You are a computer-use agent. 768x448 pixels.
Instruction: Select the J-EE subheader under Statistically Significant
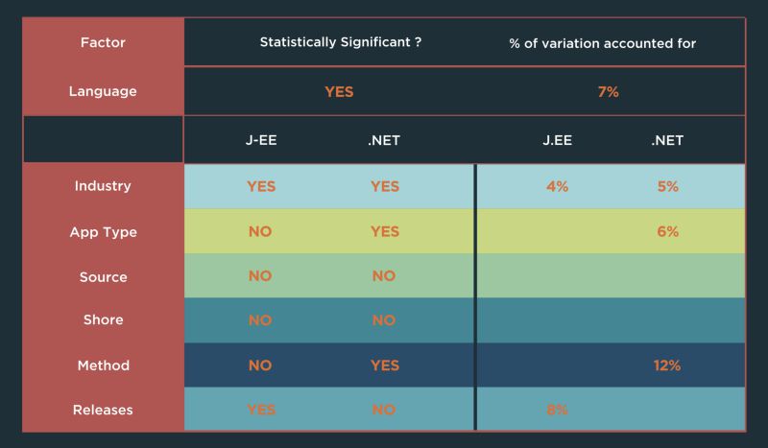point(261,140)
